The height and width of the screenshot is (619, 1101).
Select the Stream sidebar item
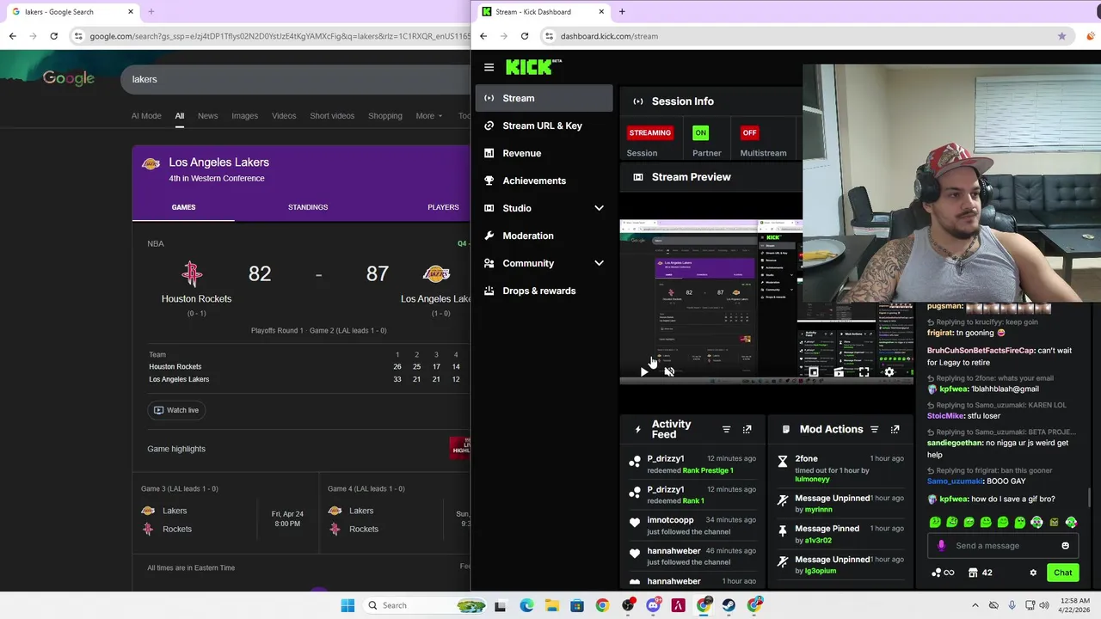[544, 98]
